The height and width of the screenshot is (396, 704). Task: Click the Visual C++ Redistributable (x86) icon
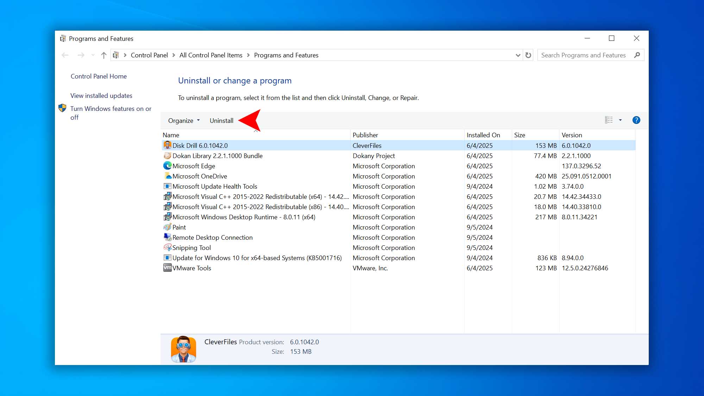168,207
